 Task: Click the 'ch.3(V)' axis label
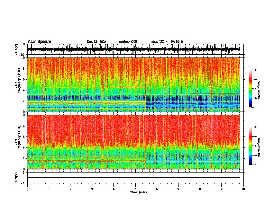pyautogui.click(x=17, y=178)
